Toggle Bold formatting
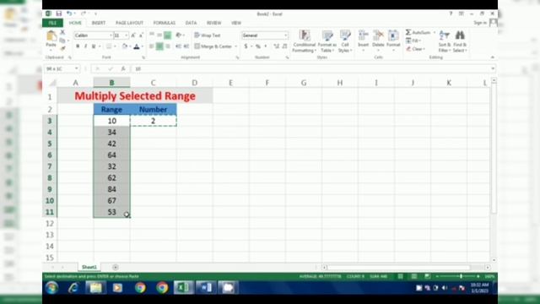Viewport: 540px width, 304px height. tap(78, 46)
